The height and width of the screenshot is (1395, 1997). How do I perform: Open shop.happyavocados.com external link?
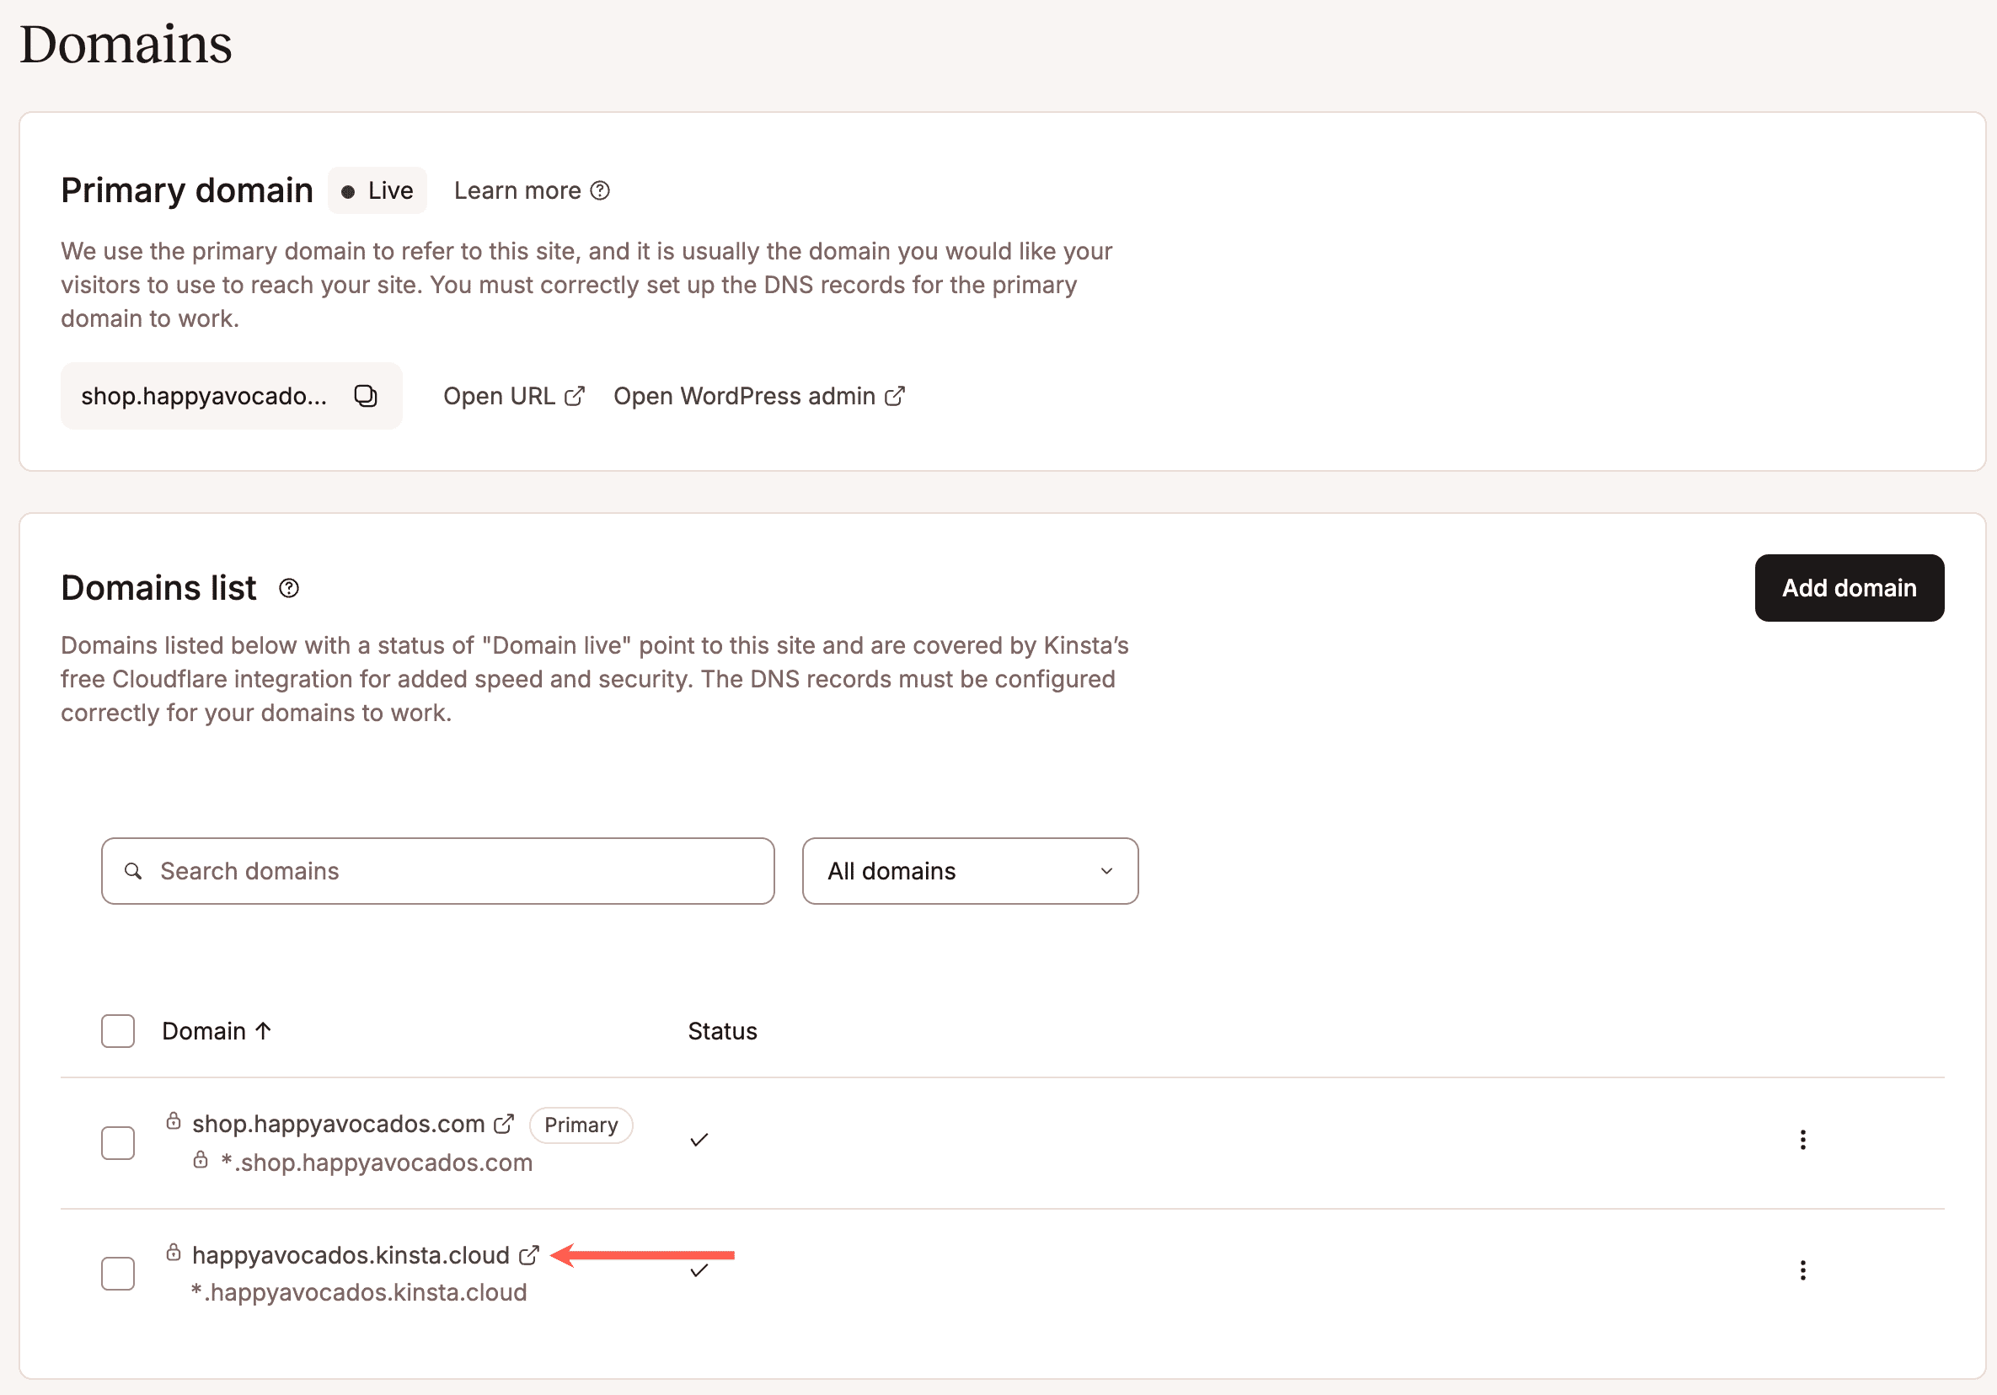tap(505, 1123)
